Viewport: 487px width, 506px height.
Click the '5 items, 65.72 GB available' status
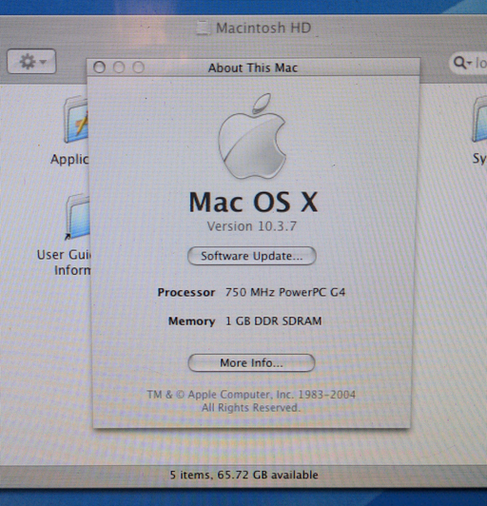click(243, 475)
